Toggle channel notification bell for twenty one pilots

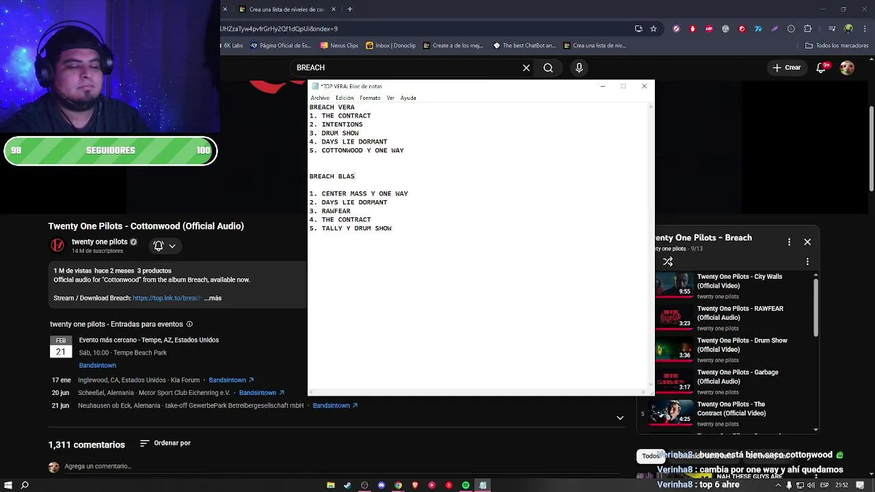pyautogui.click(x=164, y=245)
